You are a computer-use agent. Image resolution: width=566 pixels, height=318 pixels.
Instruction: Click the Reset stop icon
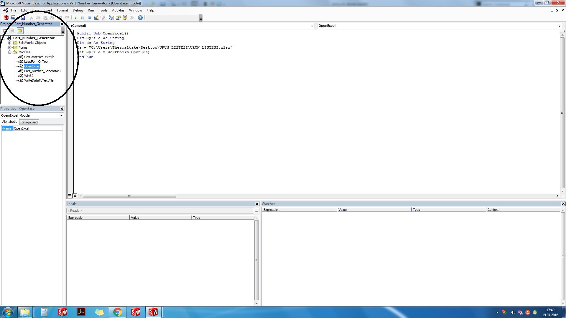click(x=89, y=18)
